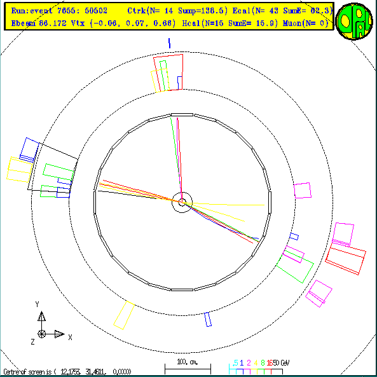
Task: Click the X axis arrow head
Action: pyautogui.click(x=59, y=334)
